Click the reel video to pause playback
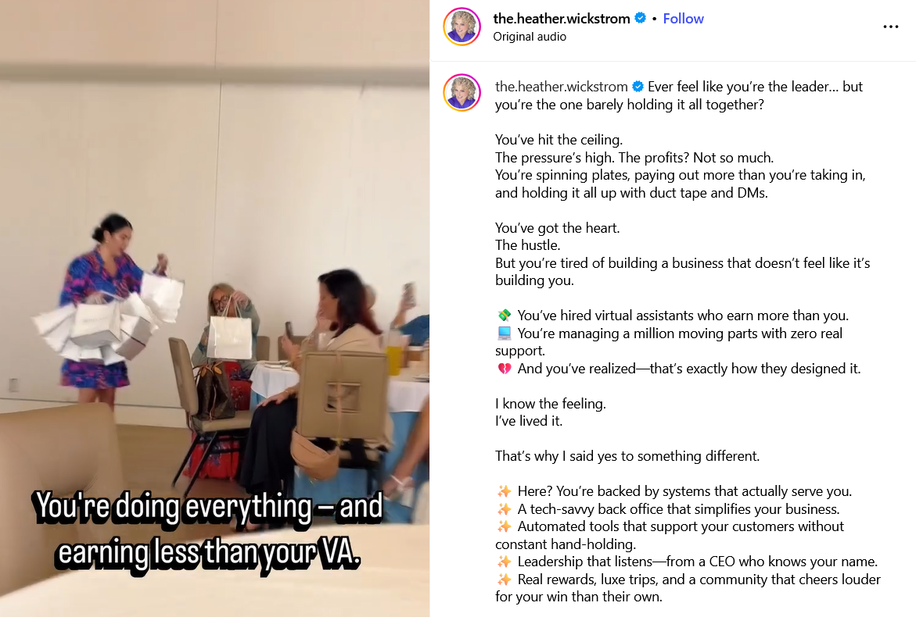Image resolution: width=916 pixels, height=617 pixels. pos(214,308)
